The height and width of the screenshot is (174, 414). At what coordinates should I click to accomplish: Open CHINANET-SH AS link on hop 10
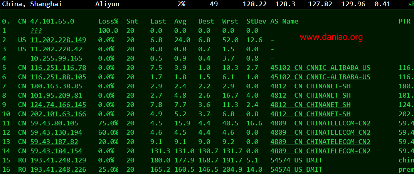click(311, 114)
